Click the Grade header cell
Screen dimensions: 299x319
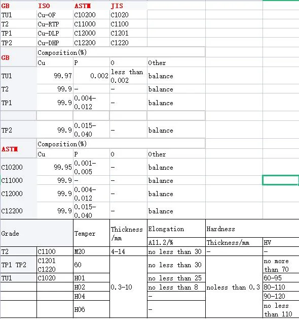(x=36, y=233)
